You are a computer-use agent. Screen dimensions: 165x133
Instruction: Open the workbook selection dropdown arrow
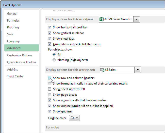(x=137, y=19)
